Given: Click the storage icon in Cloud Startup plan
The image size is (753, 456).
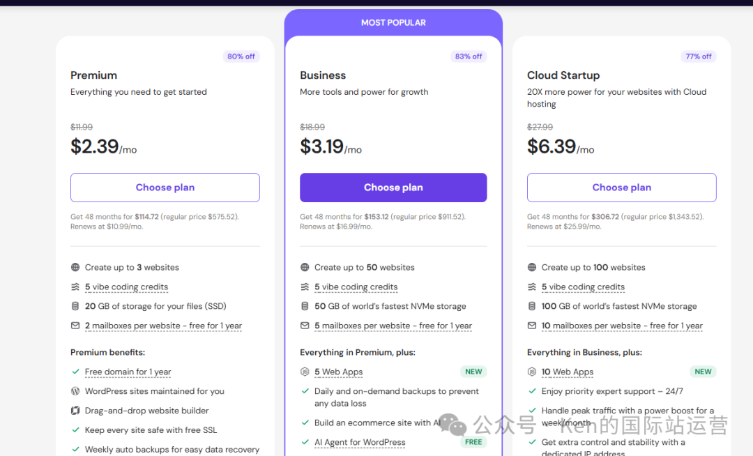Looking at the screenshot, I should (x=531, y=306).
